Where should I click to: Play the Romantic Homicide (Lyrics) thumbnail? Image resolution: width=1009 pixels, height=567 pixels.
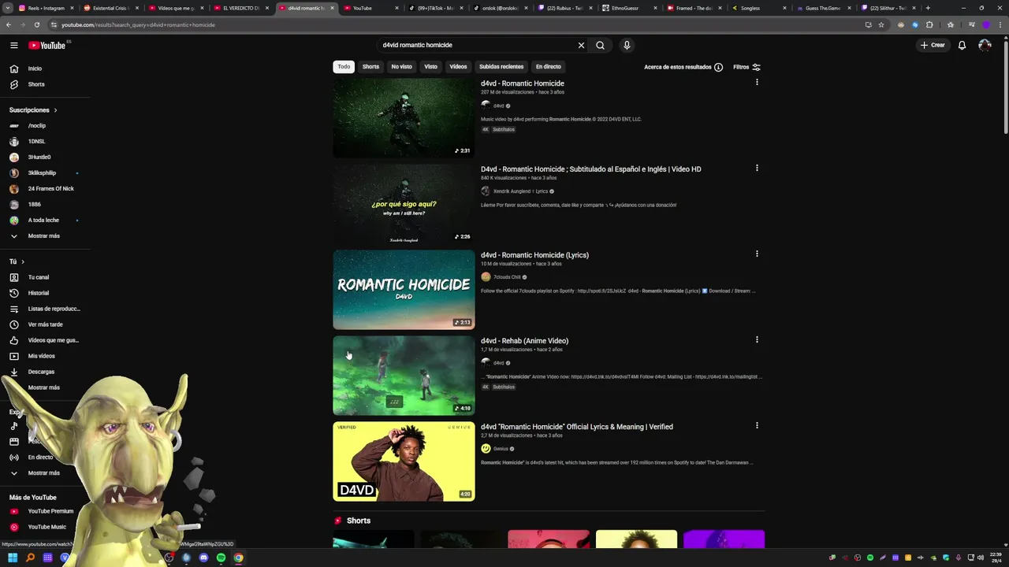pyautogui.click(x=404, y=290)
